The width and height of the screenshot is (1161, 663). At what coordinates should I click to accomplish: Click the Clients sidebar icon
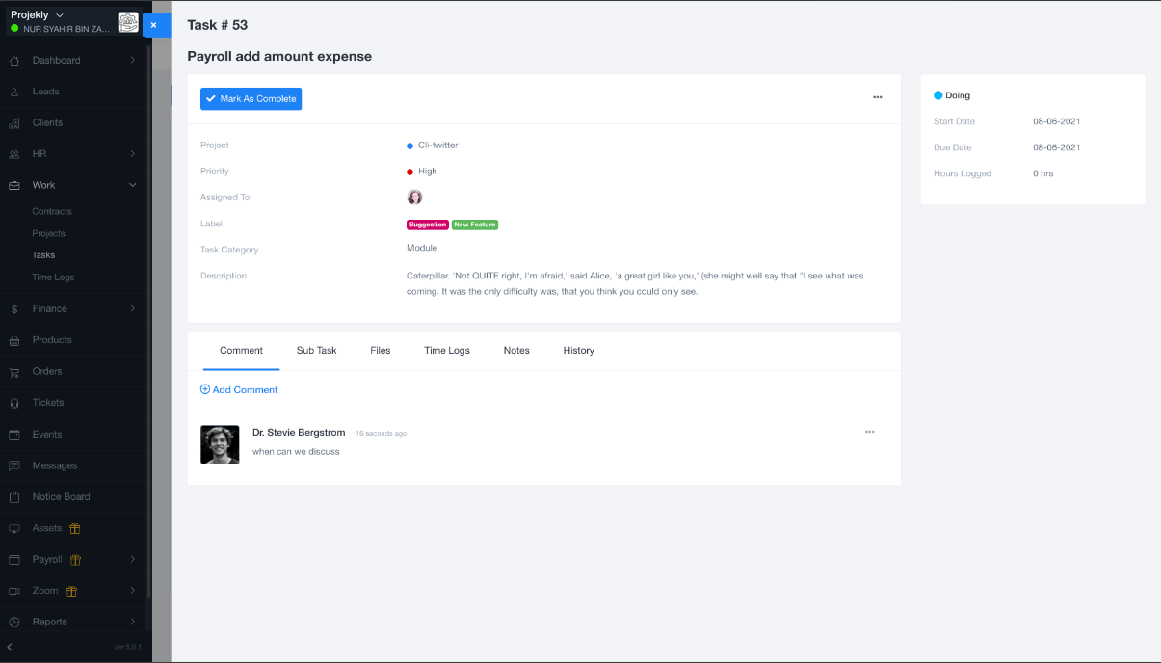click(x=14, y=123)
